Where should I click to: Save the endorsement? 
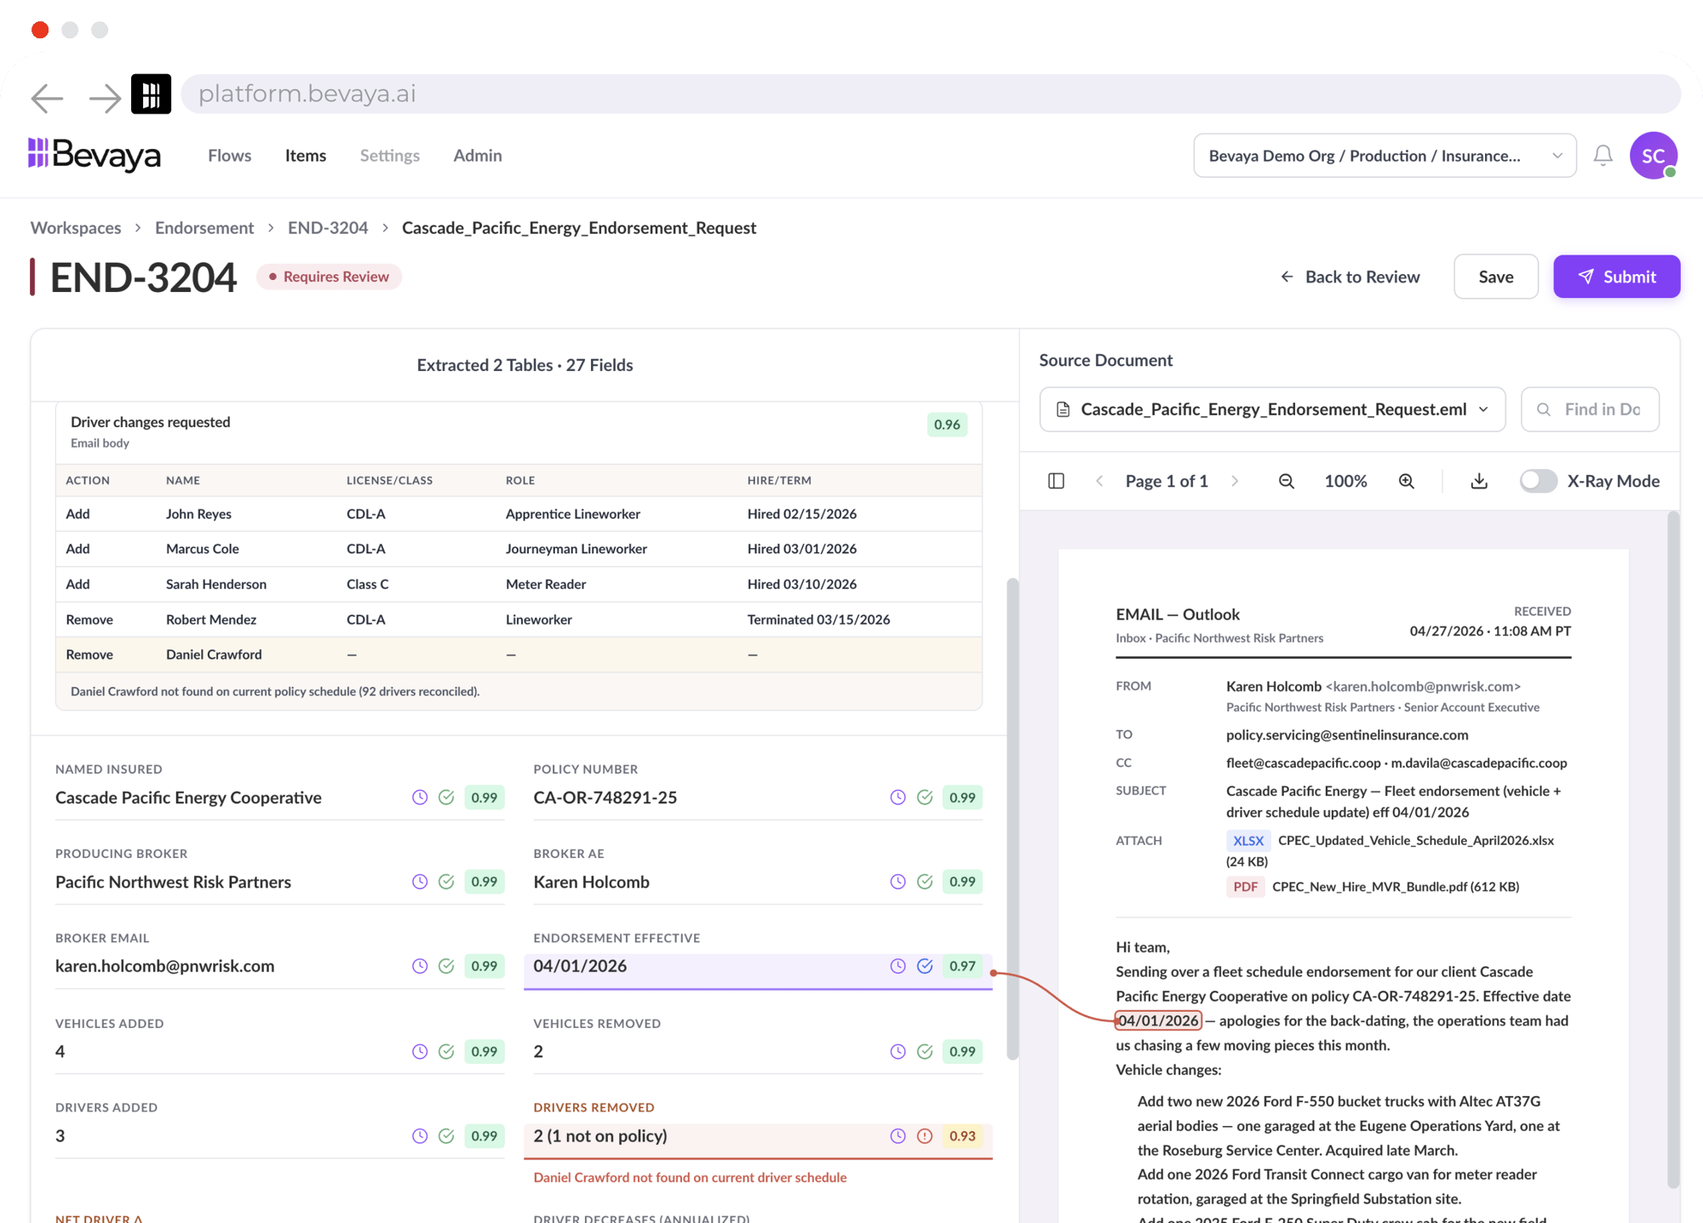[x=1495, y=277]
